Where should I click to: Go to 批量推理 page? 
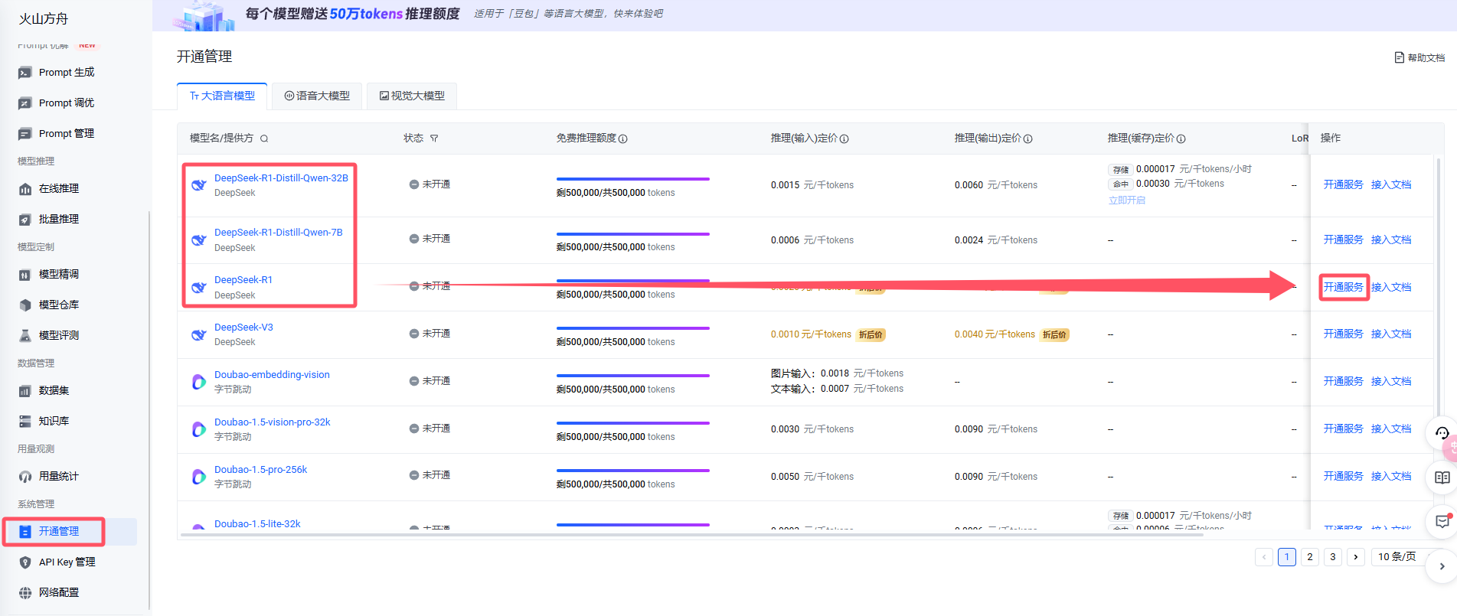[59, 219]
